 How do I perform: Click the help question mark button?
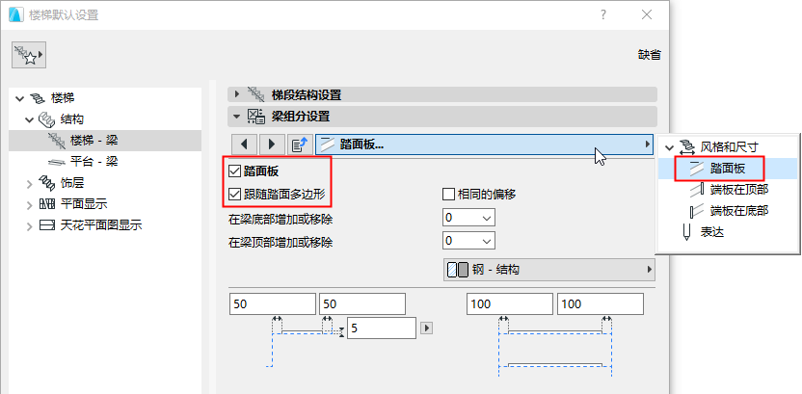click(x=604, y=14)
